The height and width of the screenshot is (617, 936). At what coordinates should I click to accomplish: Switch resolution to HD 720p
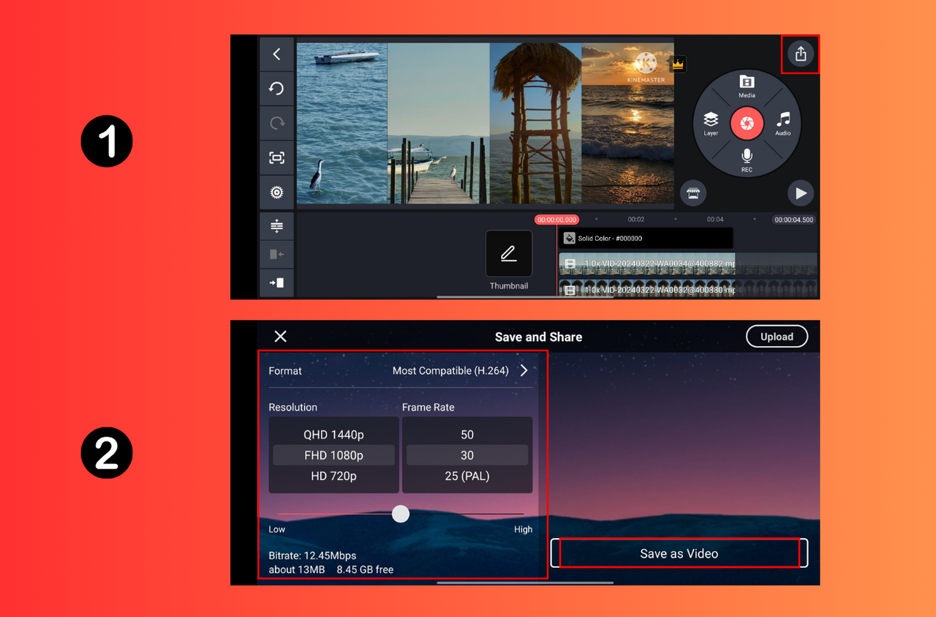coord(333,476)
